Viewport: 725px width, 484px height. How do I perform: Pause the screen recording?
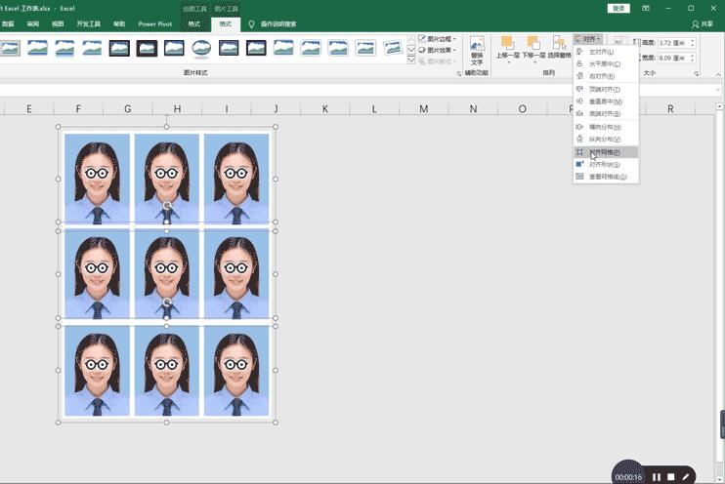657,477
